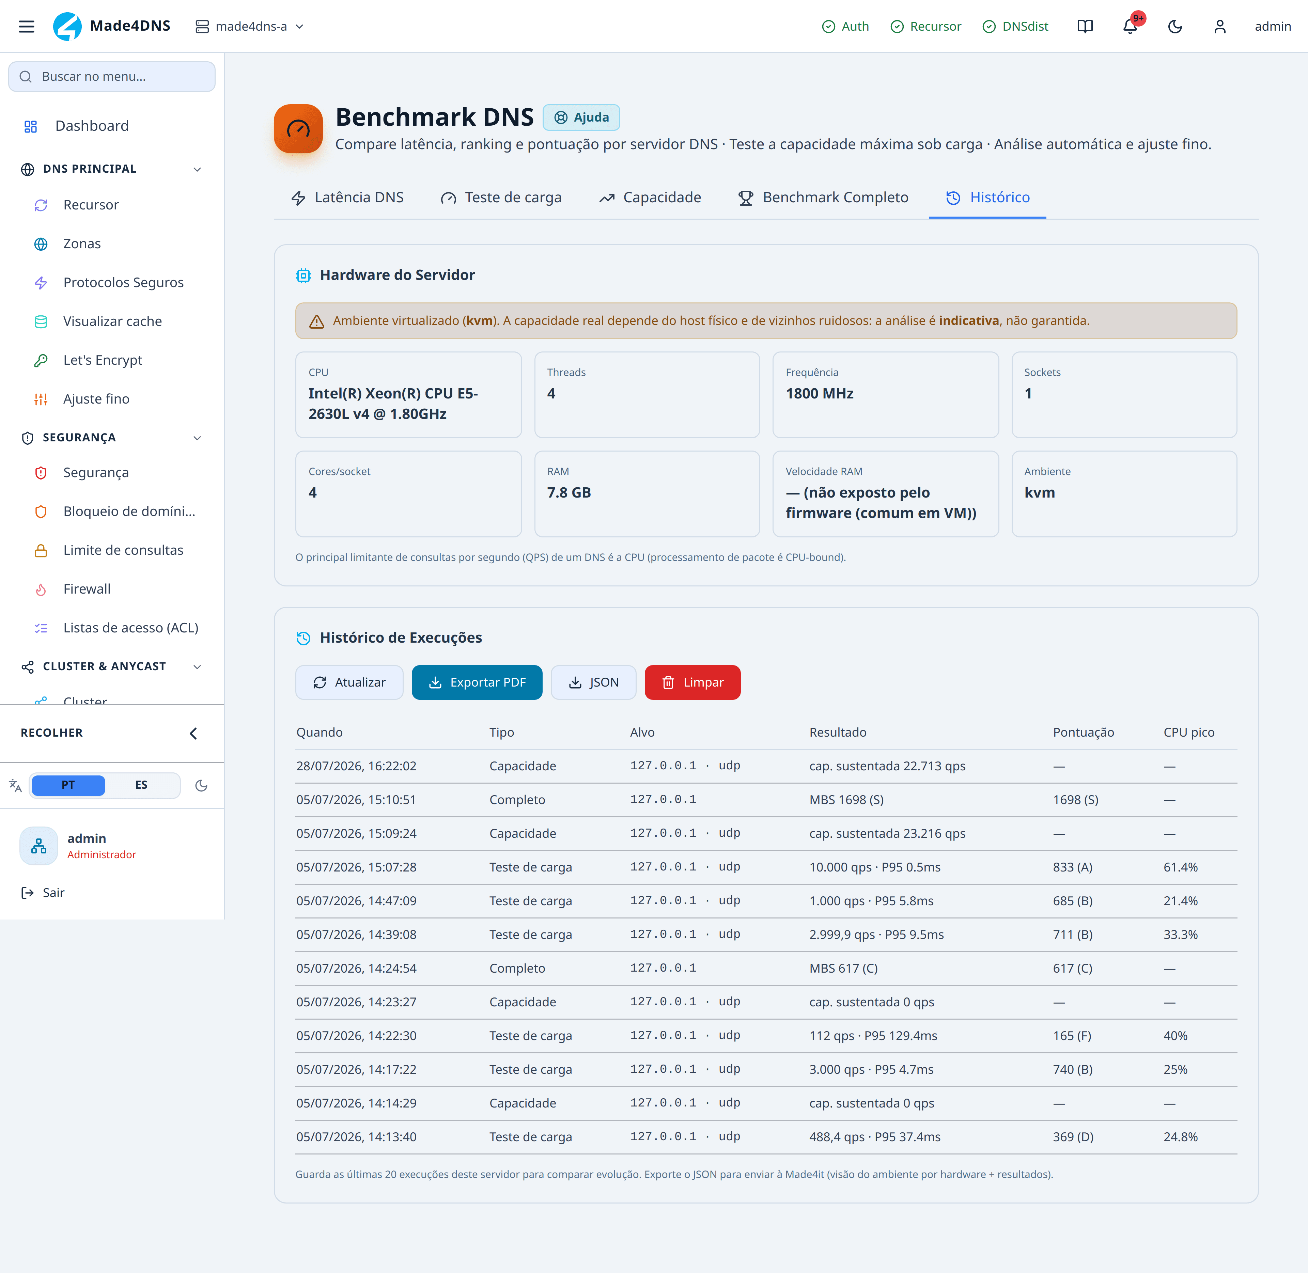Viewport: 1308px width, 1273px height.
Task: Open the made4dns-a server dropdown
Action: click(249, 26)
